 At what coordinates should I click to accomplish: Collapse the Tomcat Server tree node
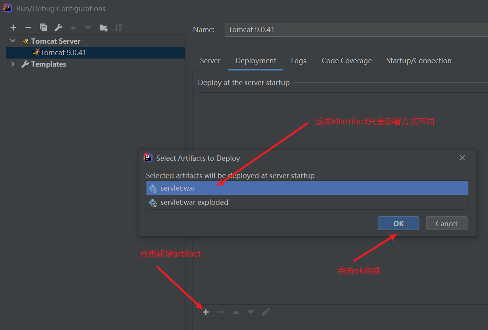click(13, 41)
